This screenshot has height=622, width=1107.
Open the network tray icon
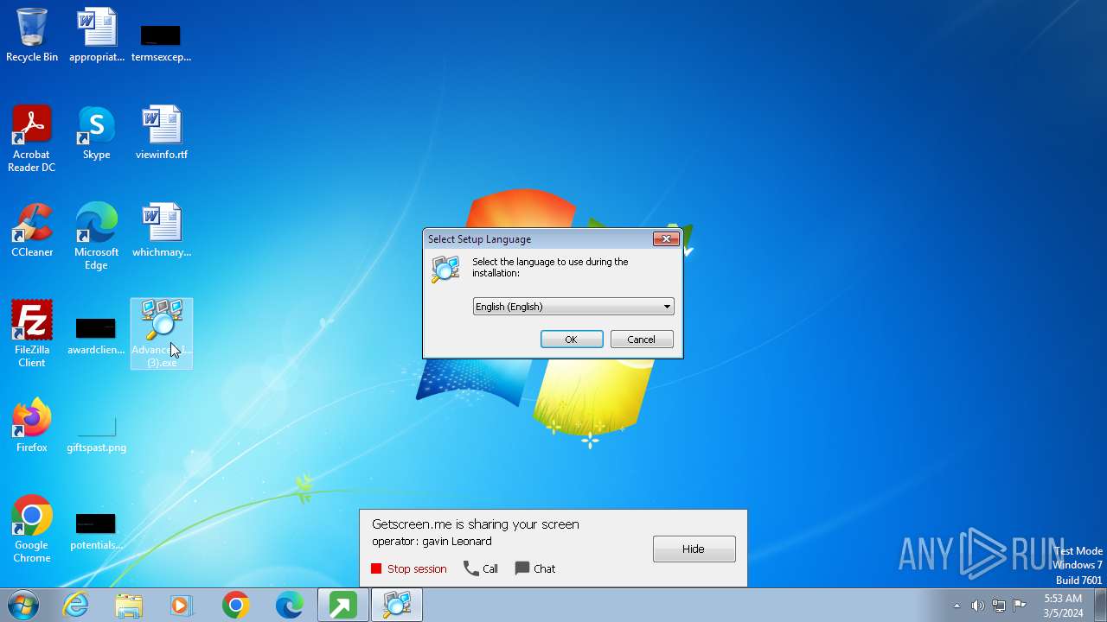pos(999,606)
